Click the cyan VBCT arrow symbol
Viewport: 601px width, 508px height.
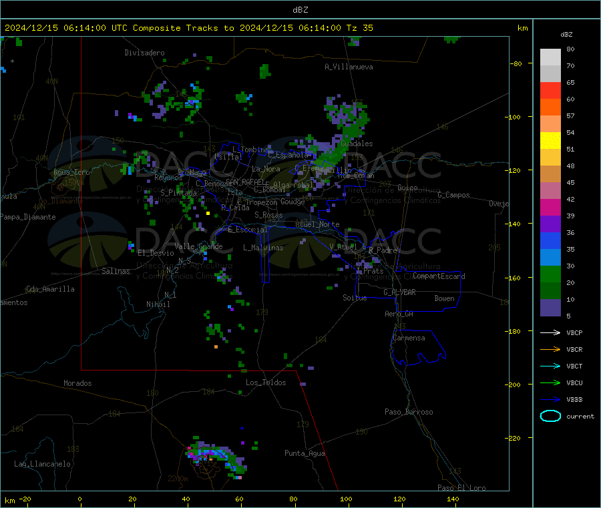pos(550,366)
